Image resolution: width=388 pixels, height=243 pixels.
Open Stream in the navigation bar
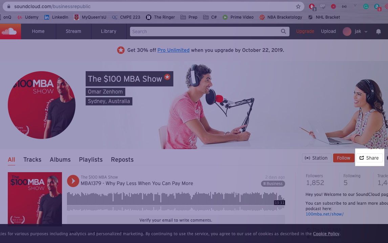click(73, 32)
